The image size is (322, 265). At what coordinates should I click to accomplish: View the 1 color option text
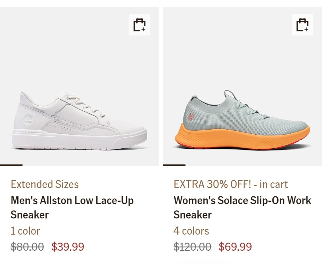coord(25,231)
